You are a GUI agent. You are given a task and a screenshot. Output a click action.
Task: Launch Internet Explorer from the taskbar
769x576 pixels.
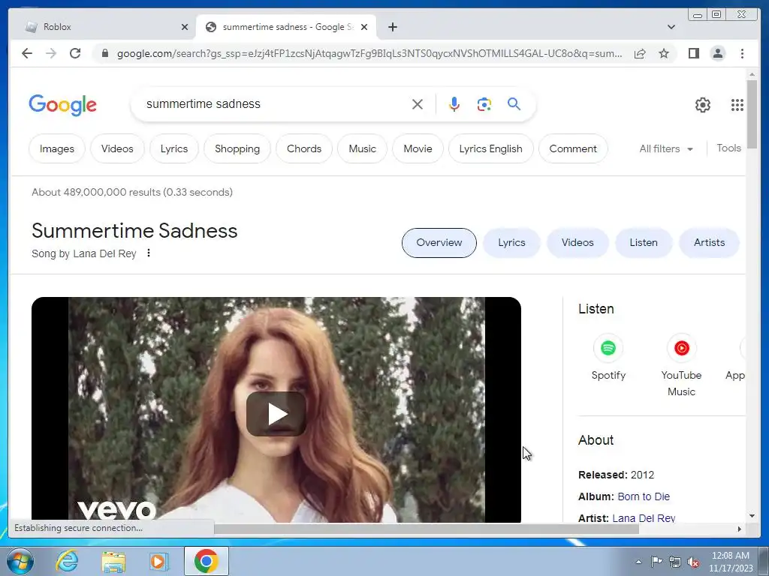point(67,561)
